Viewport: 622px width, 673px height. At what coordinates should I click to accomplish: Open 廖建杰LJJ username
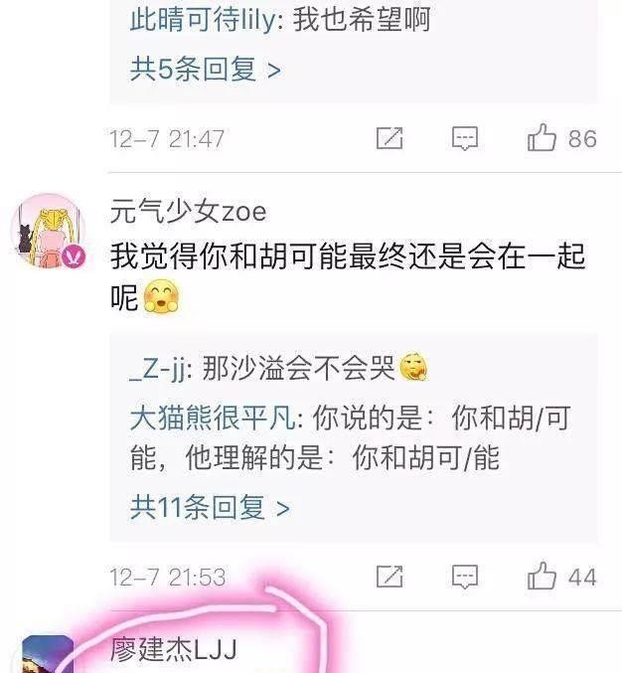click(x=174, y=649)
